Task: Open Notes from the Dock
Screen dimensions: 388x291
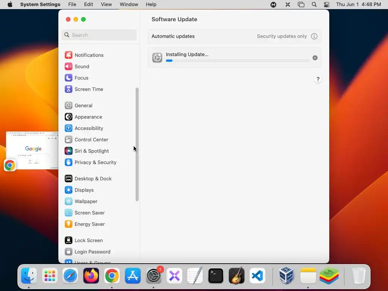Action: pos(308,276)
